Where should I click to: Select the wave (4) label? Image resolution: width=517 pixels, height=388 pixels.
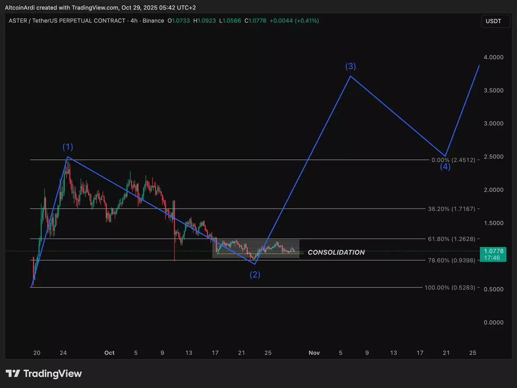click(x=445, y=167)
